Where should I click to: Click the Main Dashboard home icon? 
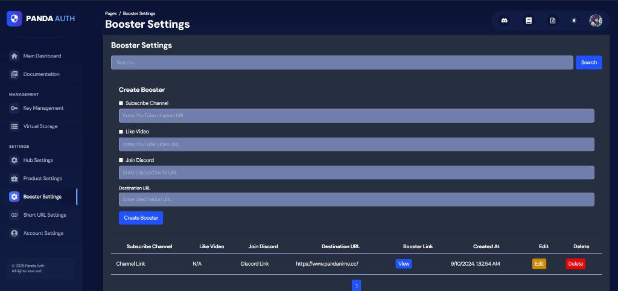click(14, 56)
